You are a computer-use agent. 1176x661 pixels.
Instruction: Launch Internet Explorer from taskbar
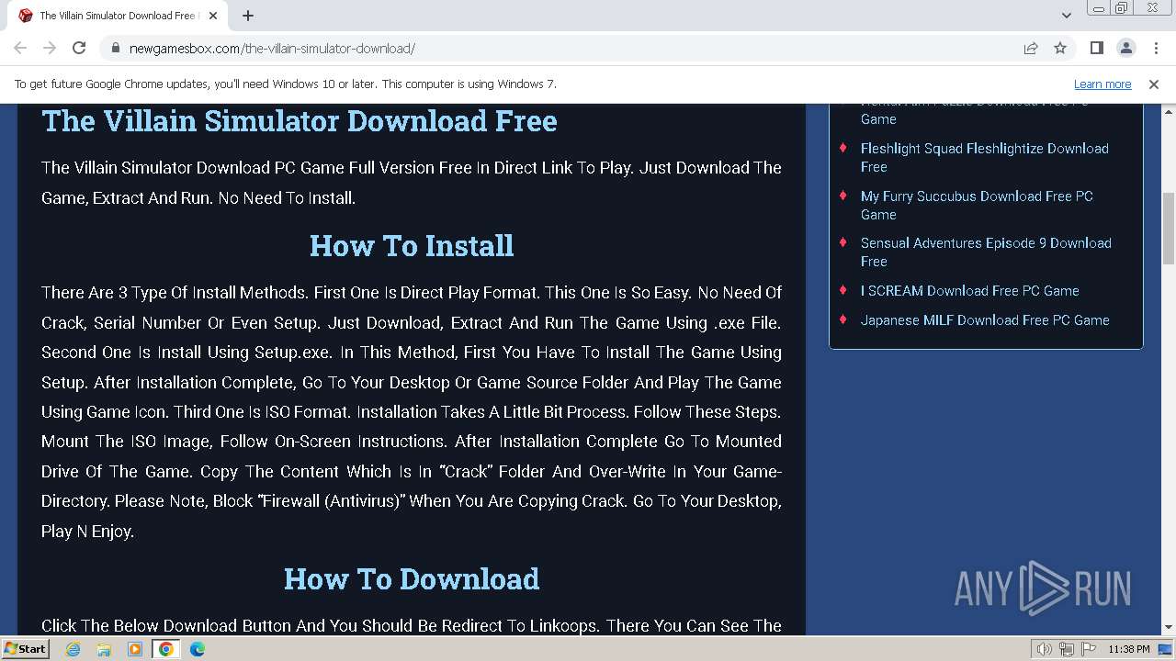(73, 649)
